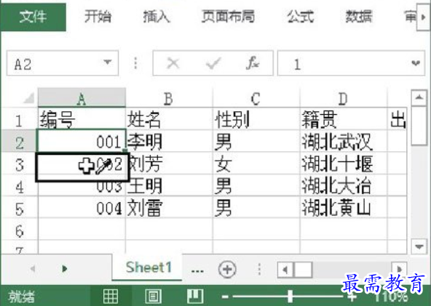Viewport: 431px width, 306px height.
Task: Switch to Page Break Preview icon
Action: tap(195, 296)
